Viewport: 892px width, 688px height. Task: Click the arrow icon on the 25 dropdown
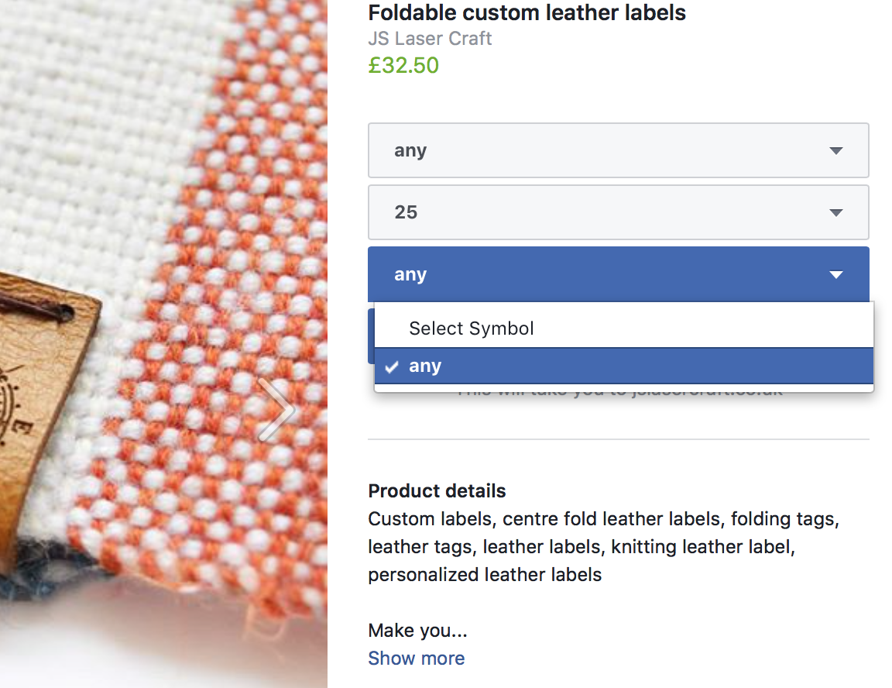[x=835, y=213]
